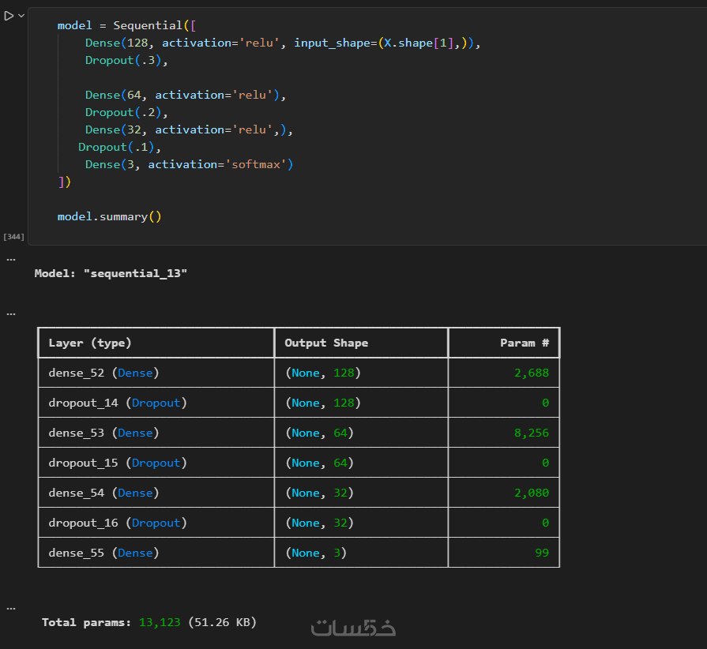The width and height of the screenshot is (707, 649).
Task: Click the Dropout(.3) code line
Action: point(126,60)
